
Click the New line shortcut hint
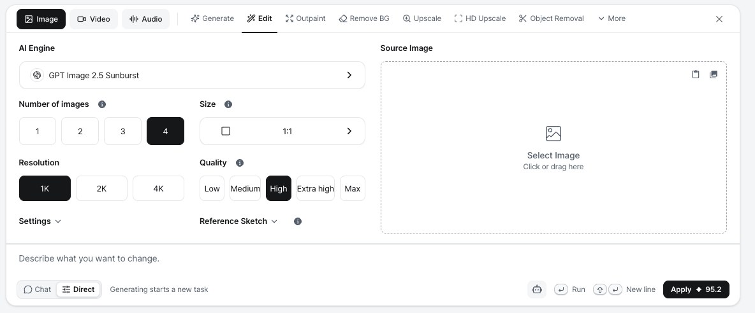point(624,289)
